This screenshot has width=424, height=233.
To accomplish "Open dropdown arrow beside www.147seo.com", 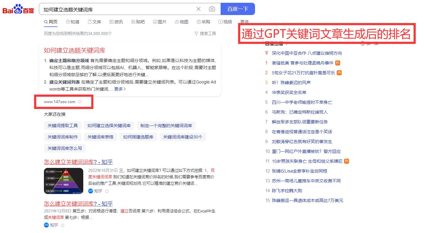I will pyautogui.click(x=80, y=102).
